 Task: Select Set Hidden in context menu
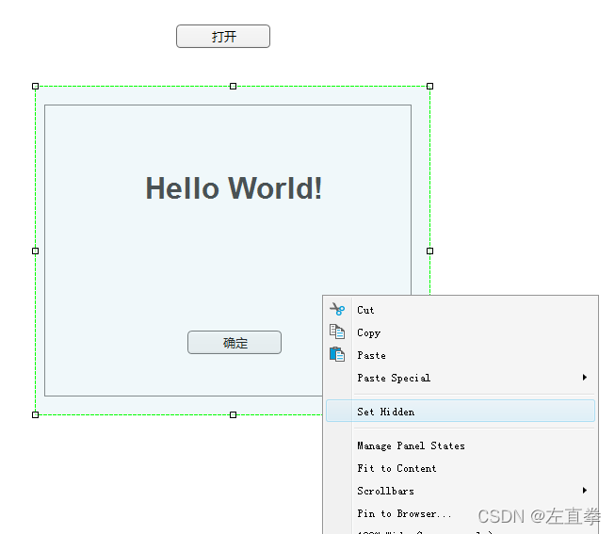[461, 412]
